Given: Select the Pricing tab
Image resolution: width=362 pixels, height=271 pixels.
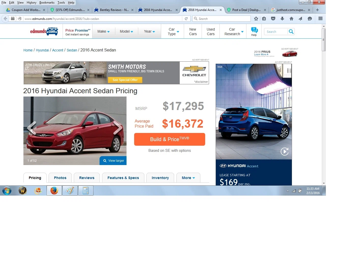Looking at the screenshot, I should click(x=35, y=178).
